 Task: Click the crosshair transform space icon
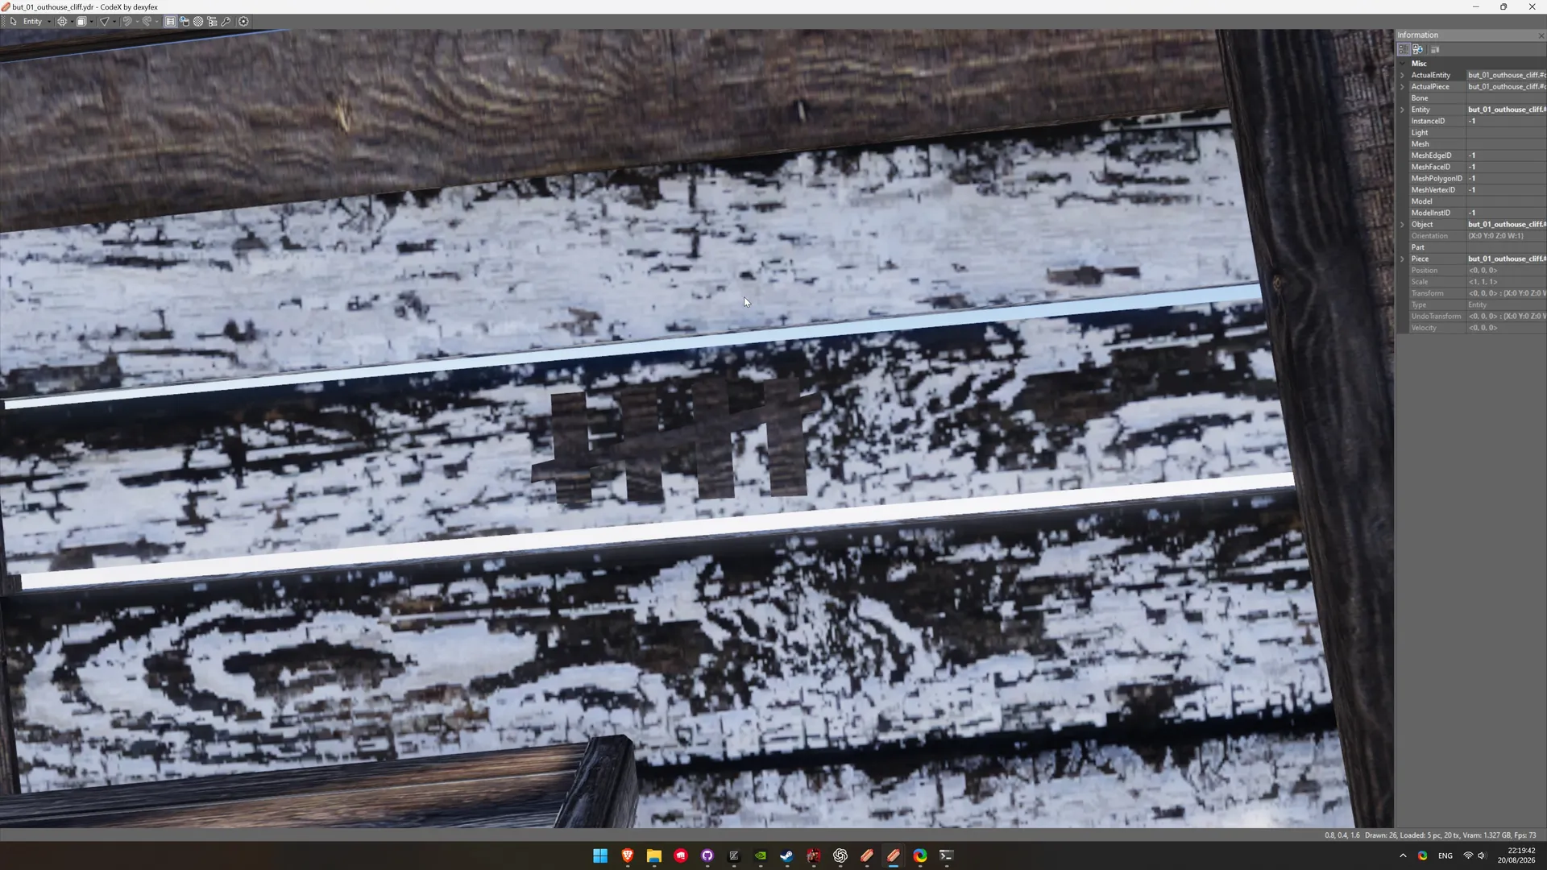click(x=62, y=22)
